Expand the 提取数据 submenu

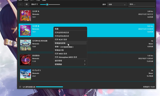coord(70,64)
